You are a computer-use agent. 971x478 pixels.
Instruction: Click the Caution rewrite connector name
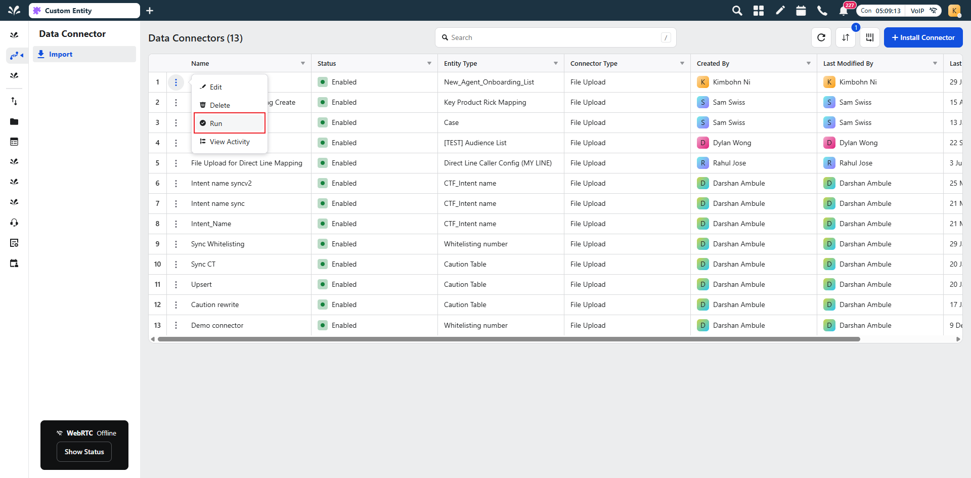[215, 305]
